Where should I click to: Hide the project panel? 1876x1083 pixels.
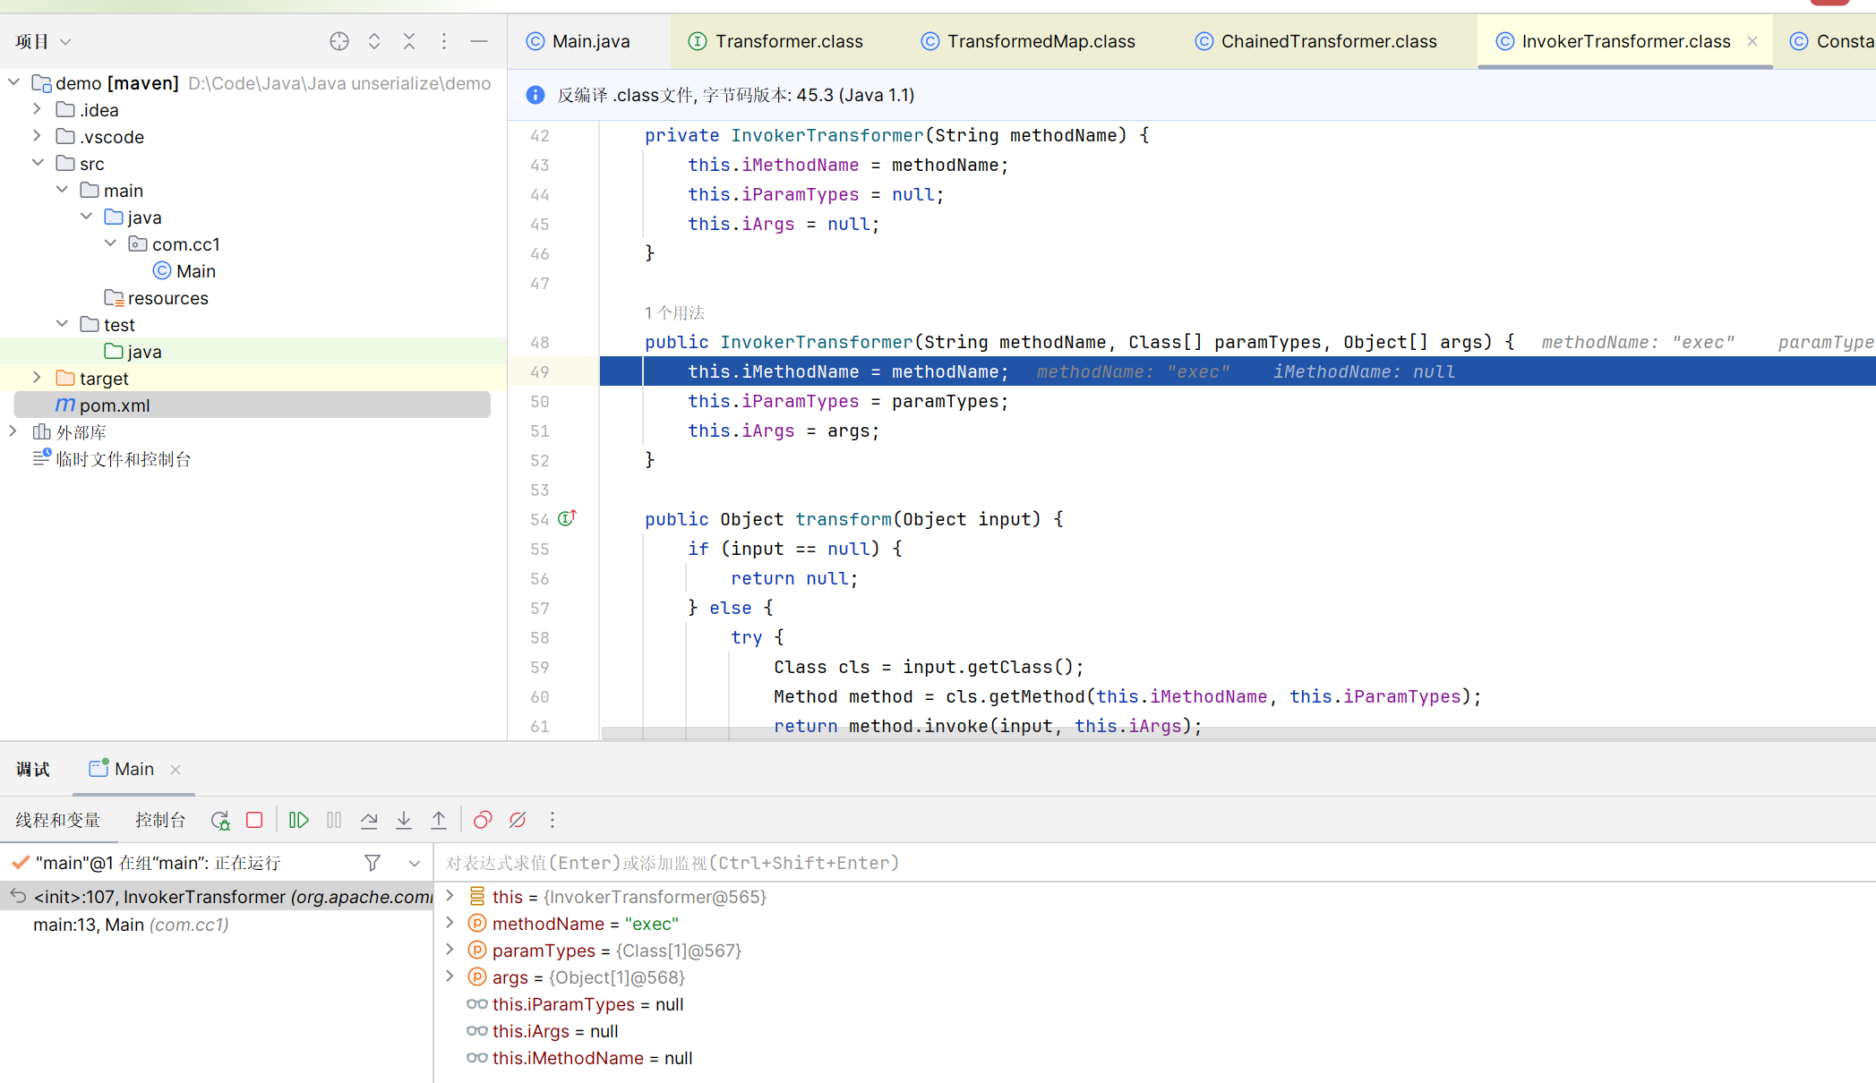pos(479,41)
